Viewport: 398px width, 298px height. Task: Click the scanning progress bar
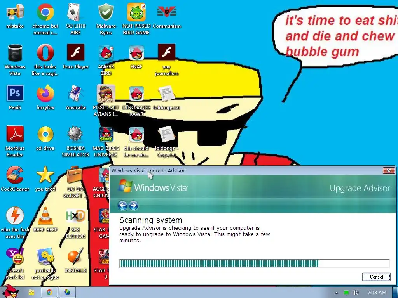(x=254, y=263)
